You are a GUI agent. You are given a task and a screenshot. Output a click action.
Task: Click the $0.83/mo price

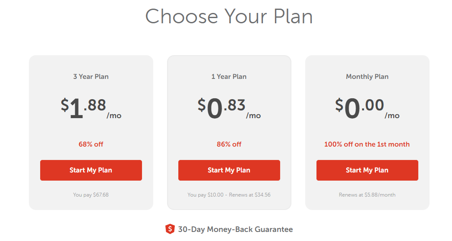tap(229, 108)
